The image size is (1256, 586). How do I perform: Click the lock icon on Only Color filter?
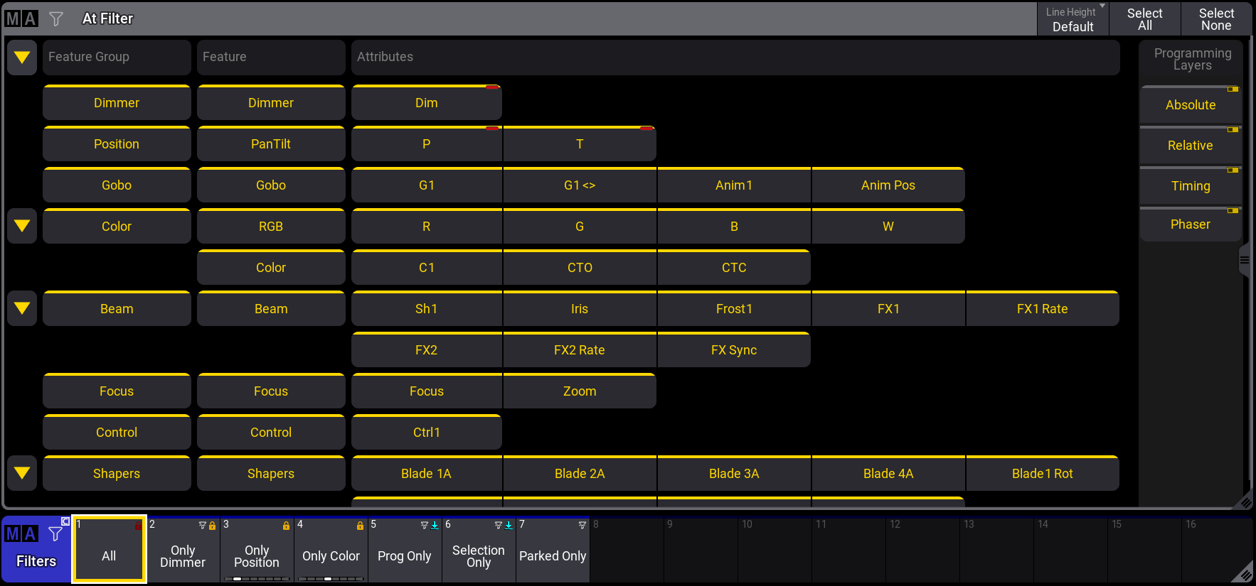click(360, 526)
